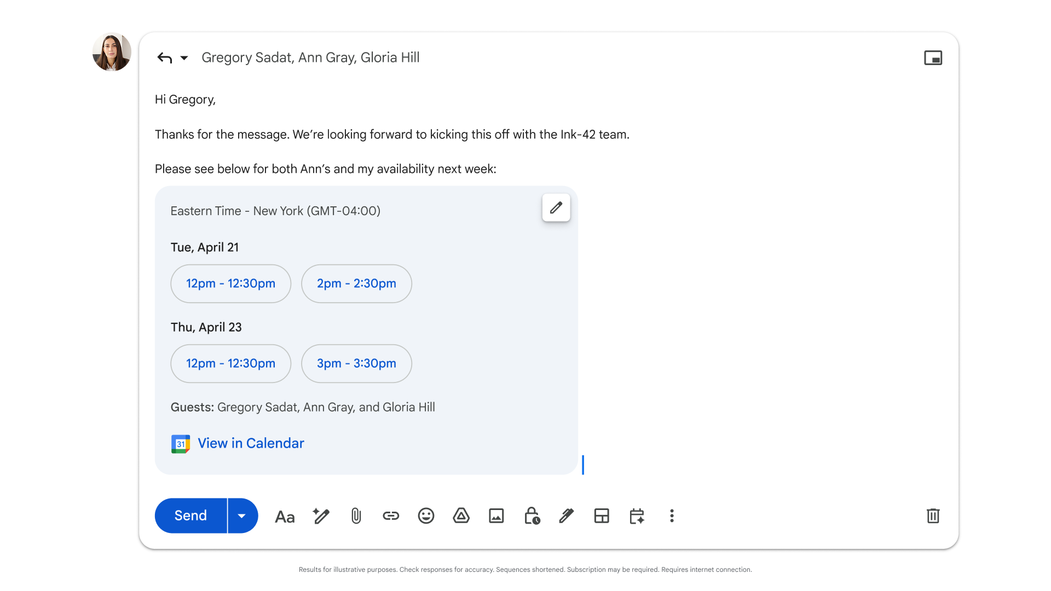The height and width of the screenshot is (591, 1051).
Task: Insert a link
Action: coord(391,515)
